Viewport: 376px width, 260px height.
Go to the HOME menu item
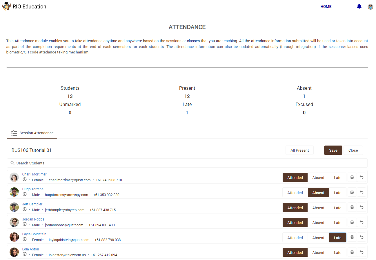(326, 7)
